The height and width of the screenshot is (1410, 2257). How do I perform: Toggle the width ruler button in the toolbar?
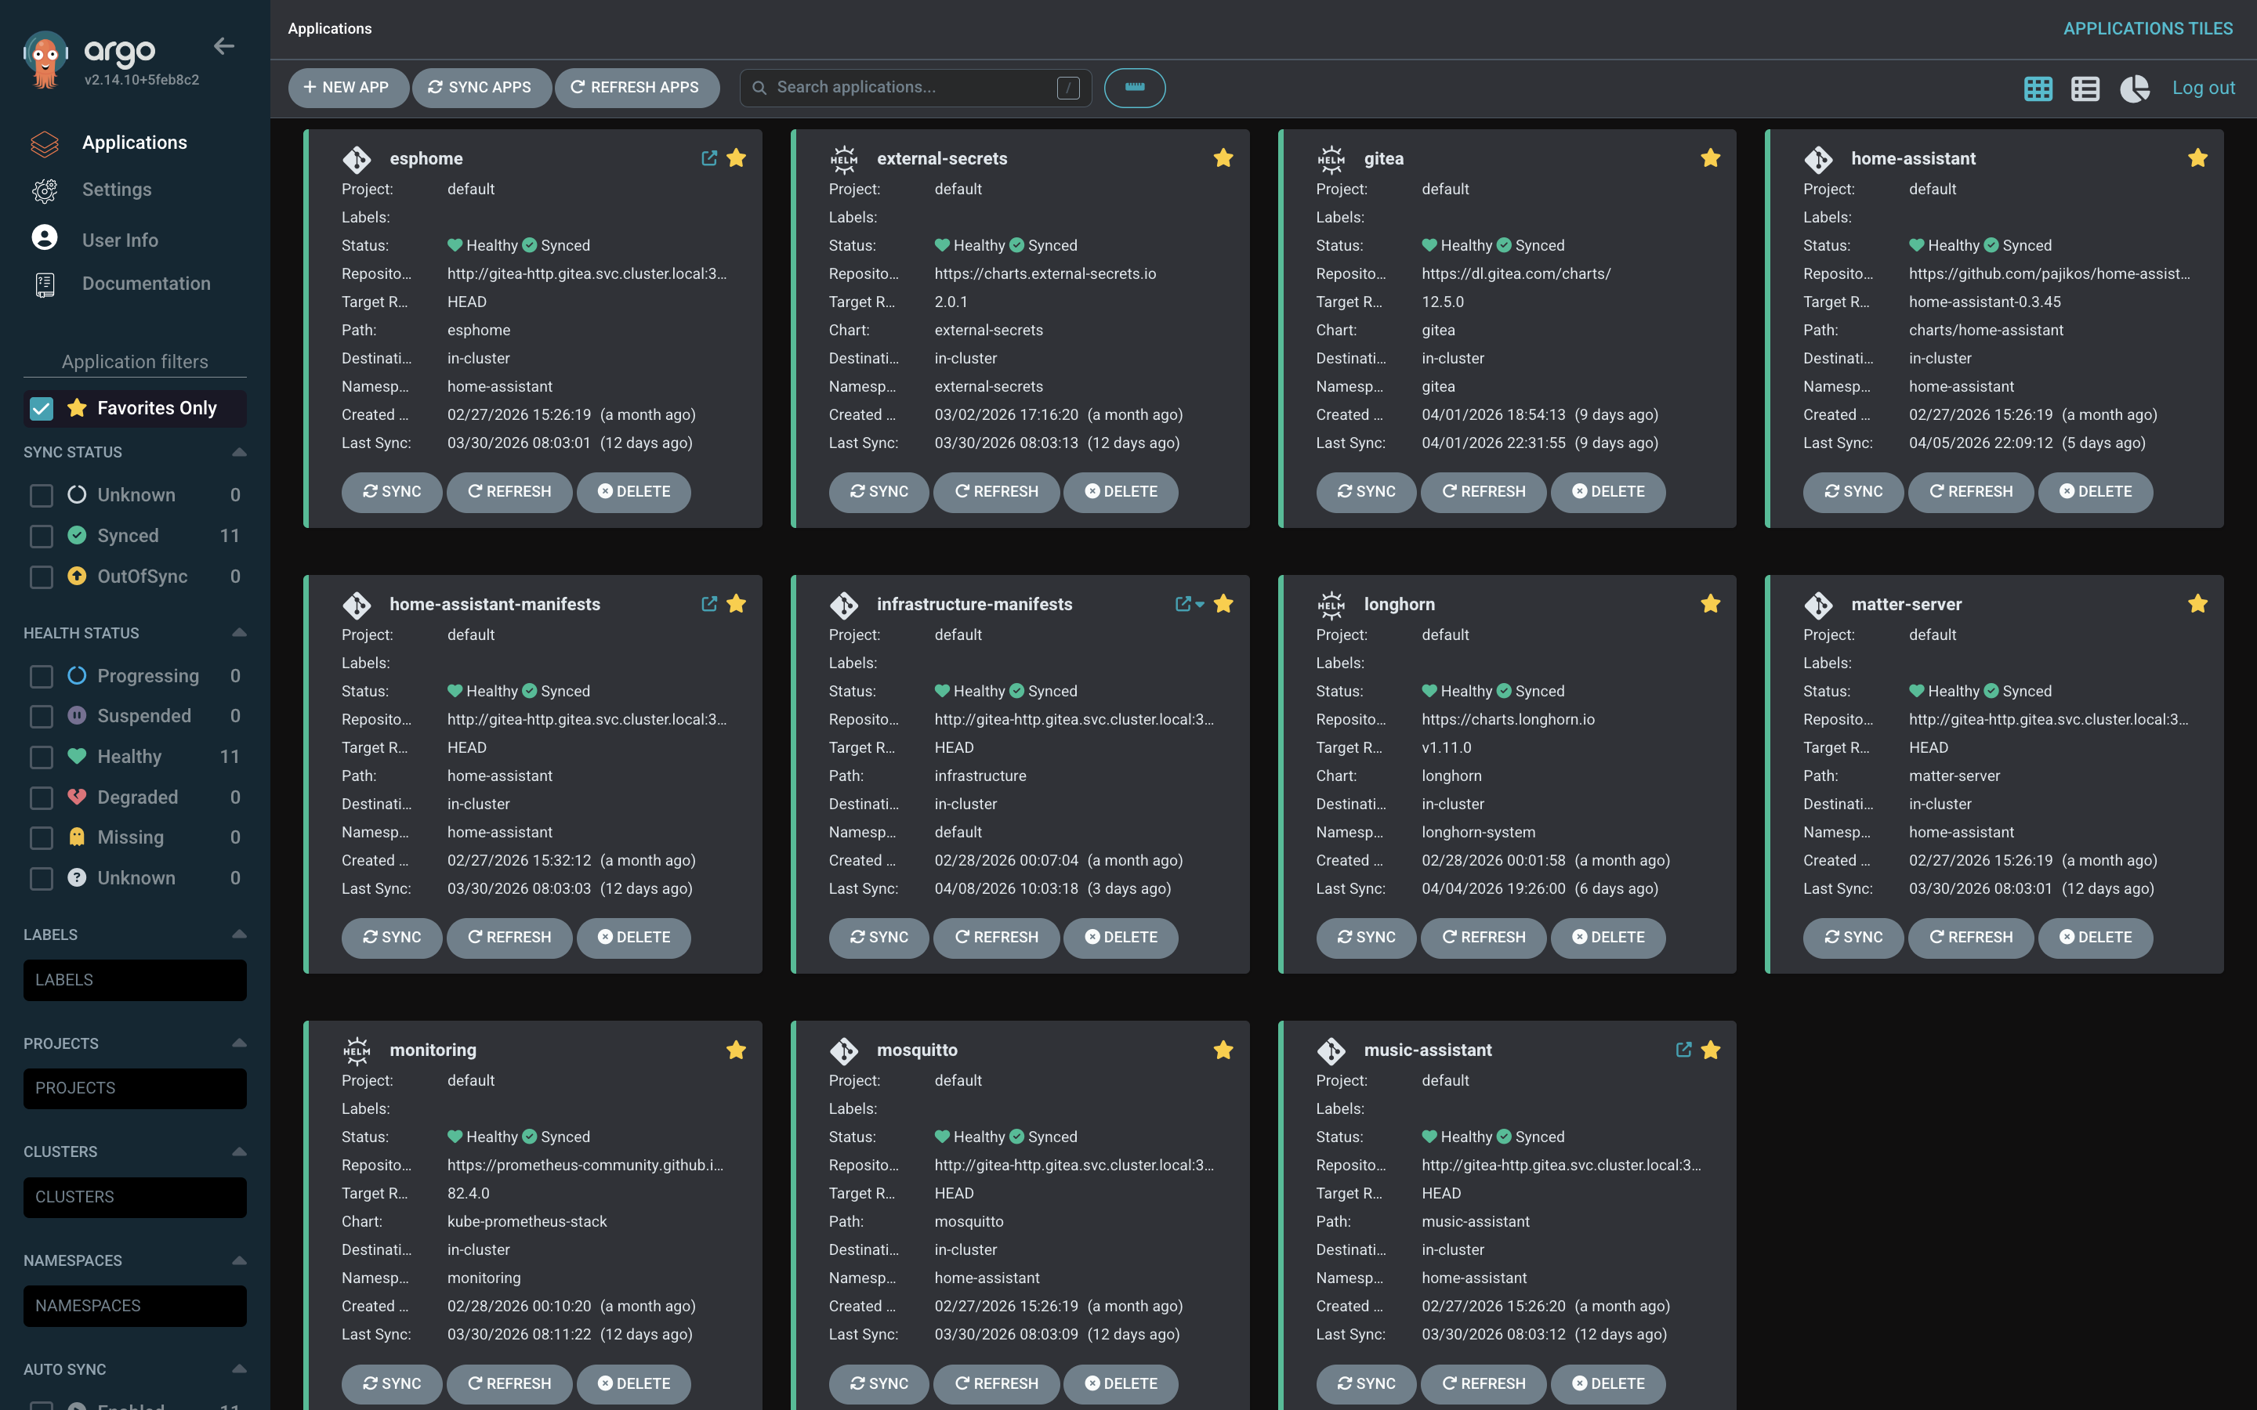tap(1134, 88)
